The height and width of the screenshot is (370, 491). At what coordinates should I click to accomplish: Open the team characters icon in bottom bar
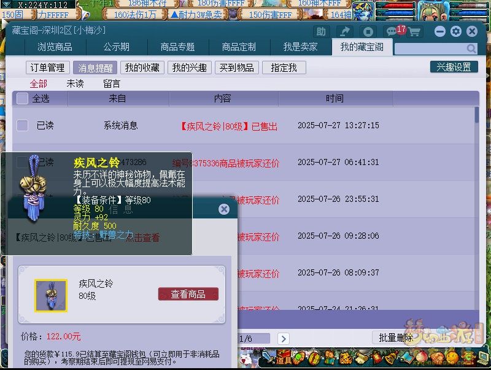click(330, 358)
